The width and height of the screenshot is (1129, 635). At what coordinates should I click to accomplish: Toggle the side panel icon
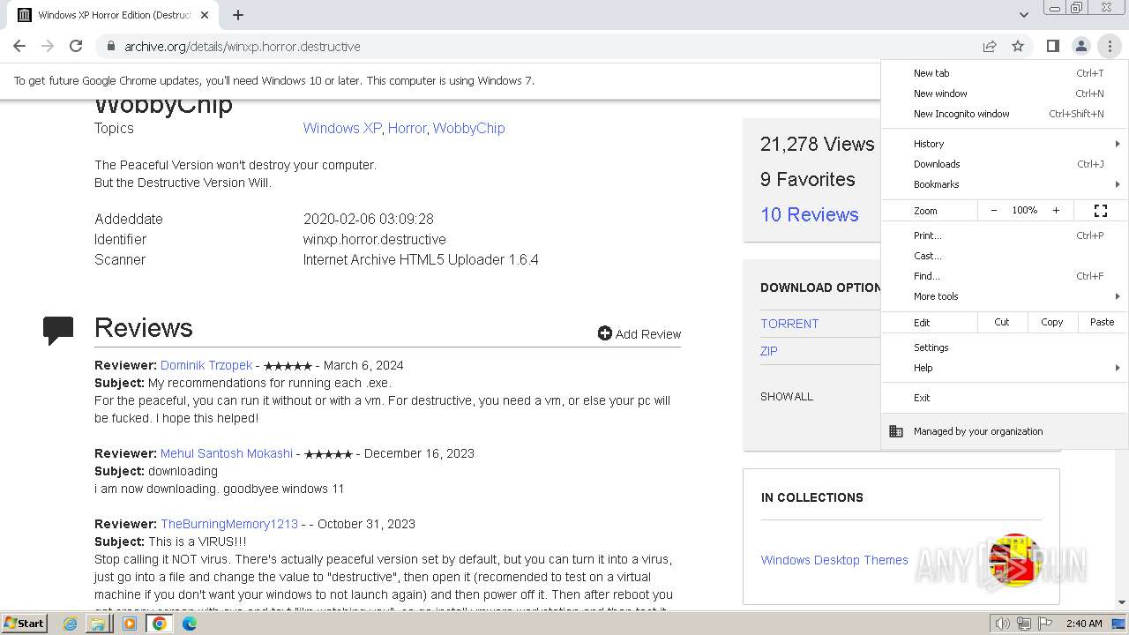[1052, 46]
